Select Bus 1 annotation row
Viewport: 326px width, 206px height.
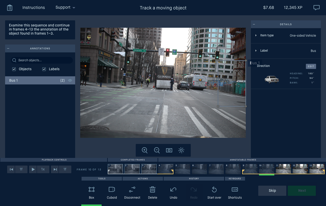pyautogui.click(x=40, y=80)
